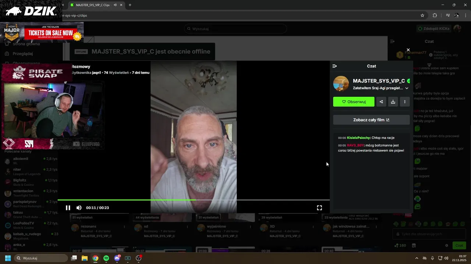Close the MAJSTER_SYS_VIP_C Clips browser tab
This screenshot has height=264, width=471.
tap(122, 5)
